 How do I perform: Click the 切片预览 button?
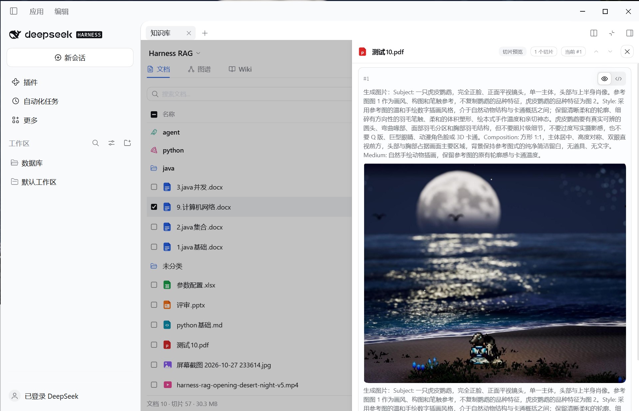[x=513, y=52]
